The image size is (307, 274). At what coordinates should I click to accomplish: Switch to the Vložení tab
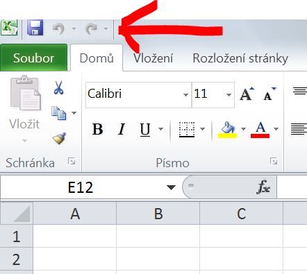coord(153,58)
